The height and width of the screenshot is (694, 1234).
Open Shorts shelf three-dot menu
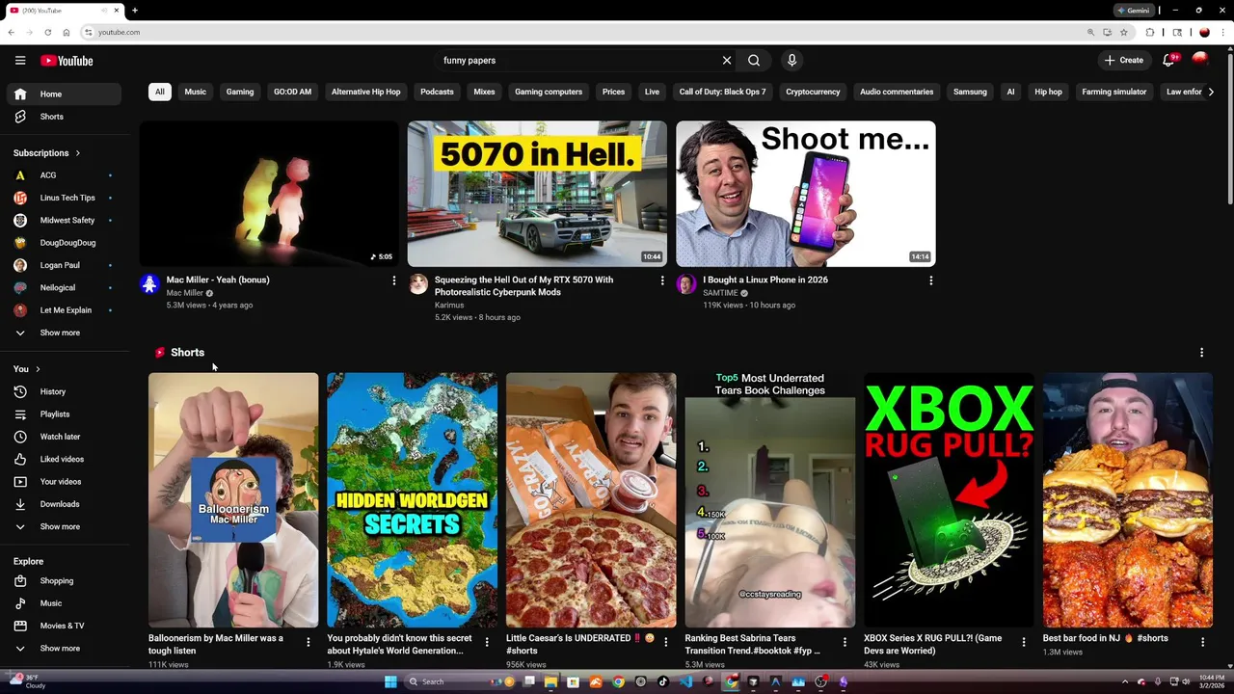[1201, 353]
